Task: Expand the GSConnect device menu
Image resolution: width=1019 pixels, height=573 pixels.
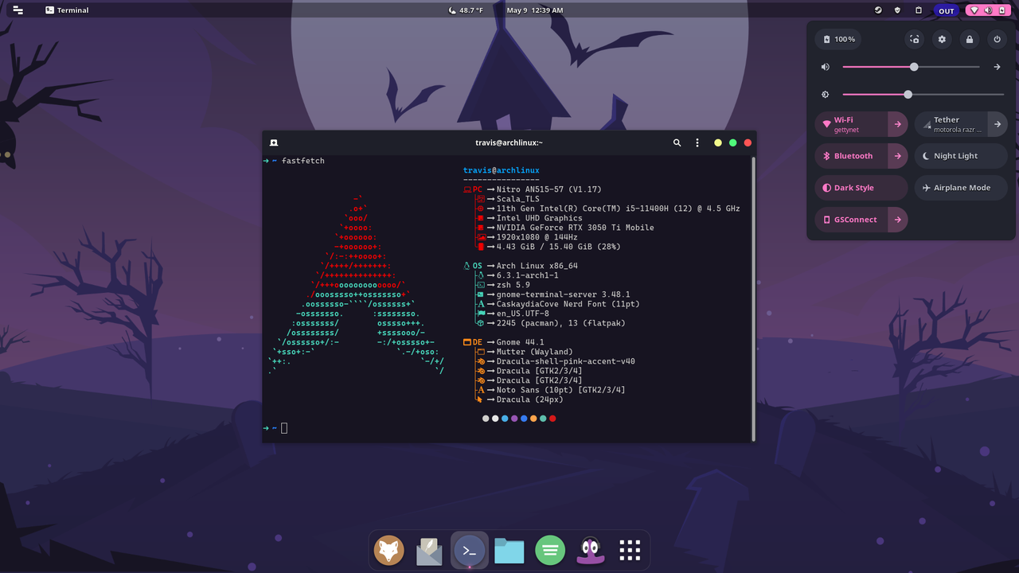Action: [898, 220]
